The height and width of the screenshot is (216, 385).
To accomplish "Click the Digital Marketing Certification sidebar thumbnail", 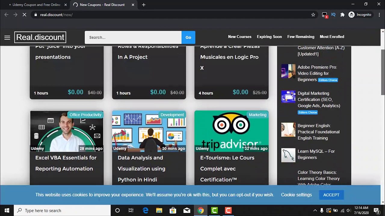I will pos(288,97).
